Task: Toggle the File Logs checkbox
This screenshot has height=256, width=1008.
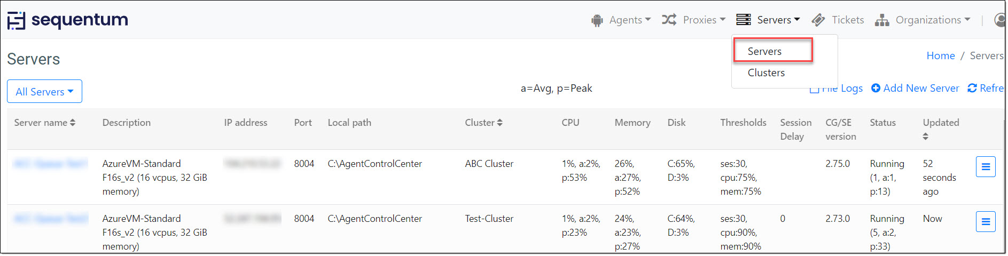Action: point(814,89)
